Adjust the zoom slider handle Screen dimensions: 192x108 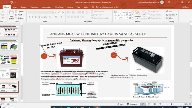pyautogui.click(x=171, y=104)
